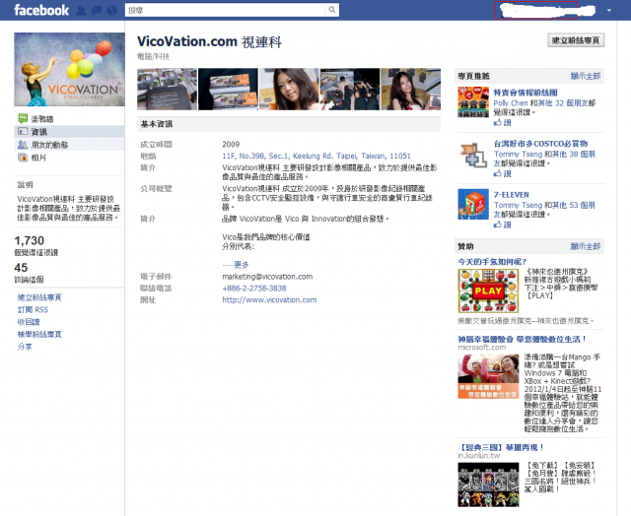The width and height of the screenshot is (631, 516).
Task: Open the 7-ELEVEN page thumbnail
Action: pyautogui.click(x=473, y=204)
